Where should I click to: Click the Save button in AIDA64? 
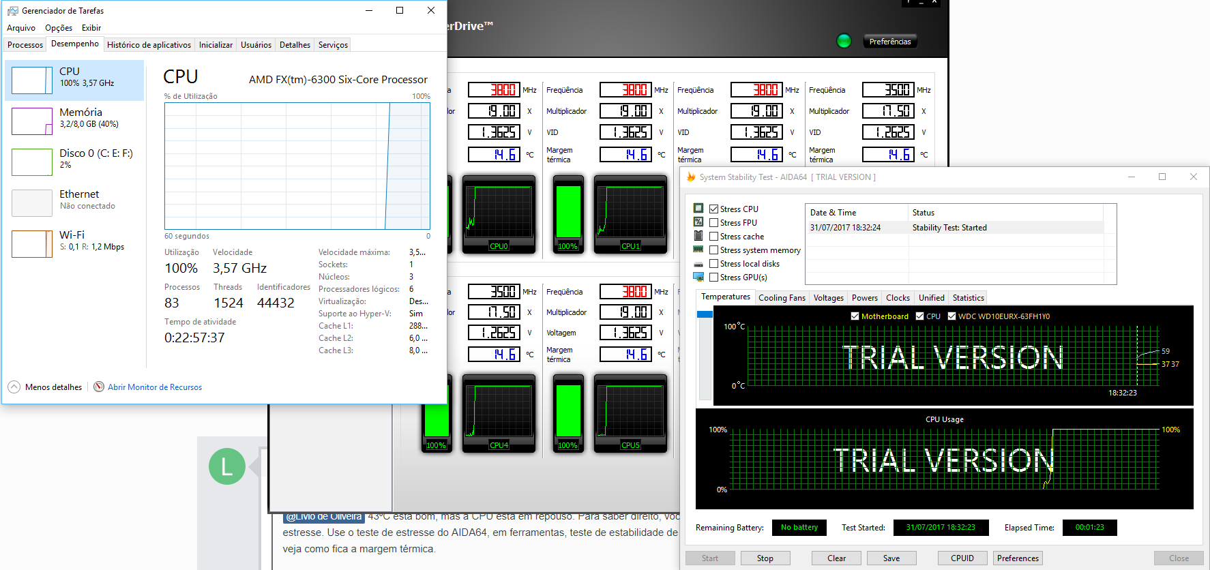pos(891,558)
